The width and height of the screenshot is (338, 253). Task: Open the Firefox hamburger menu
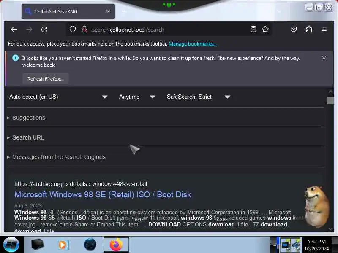coord(324,29)
